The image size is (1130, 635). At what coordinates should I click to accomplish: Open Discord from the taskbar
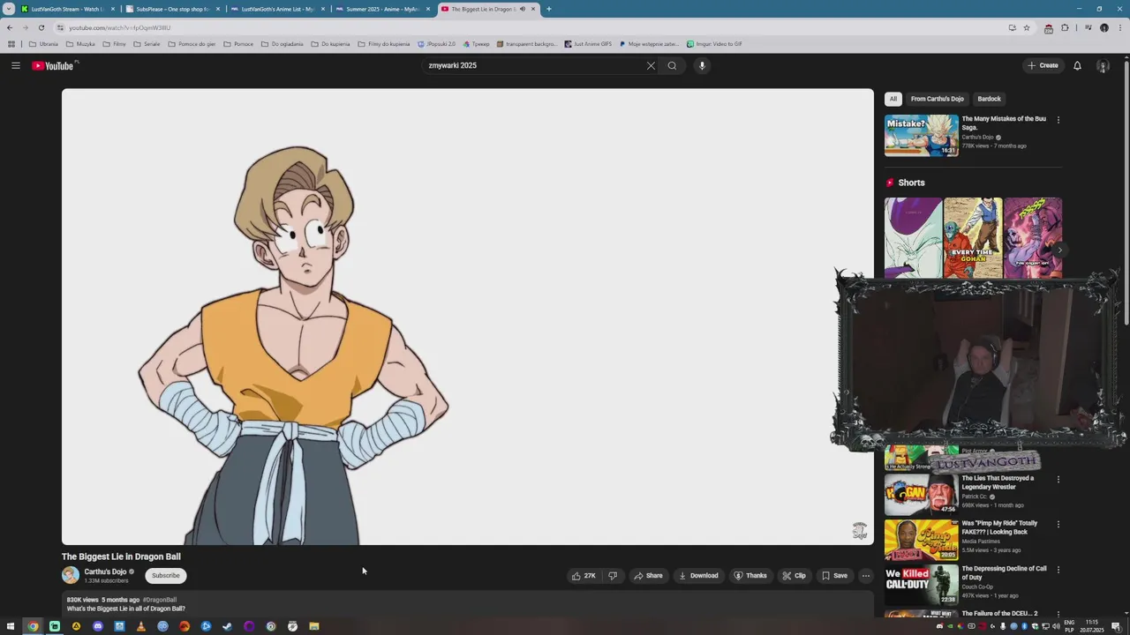click(x=97, y=626)
